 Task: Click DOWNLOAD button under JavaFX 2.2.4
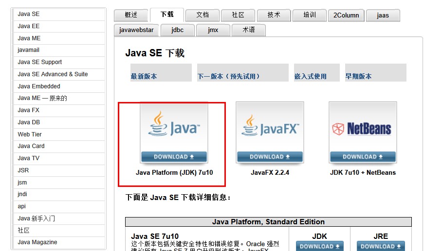coord(270,157)
